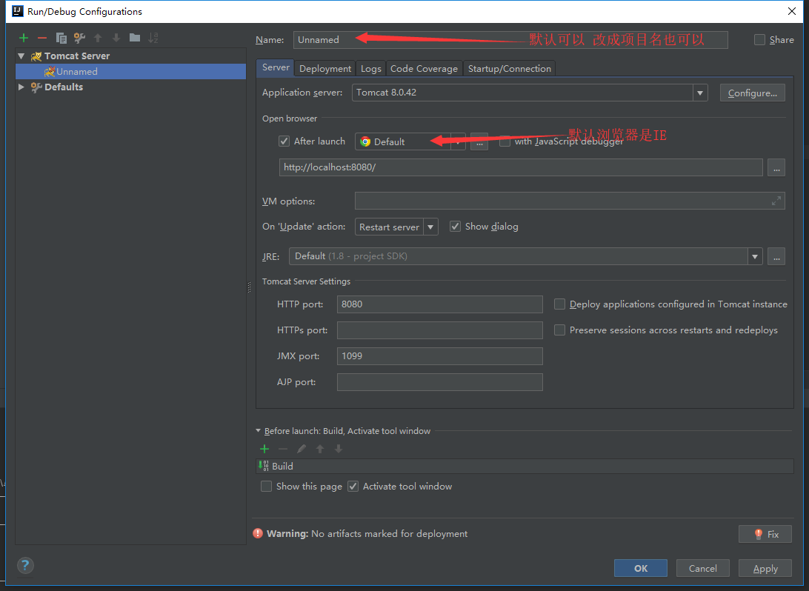Remove before-launch task minus icon
The image size is (809, 591).
coord(283,450)
